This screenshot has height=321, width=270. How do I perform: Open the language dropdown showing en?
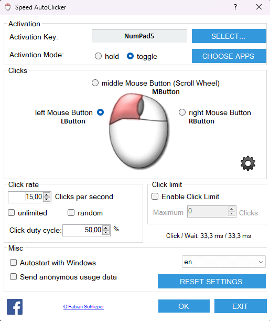coord(224,262)
